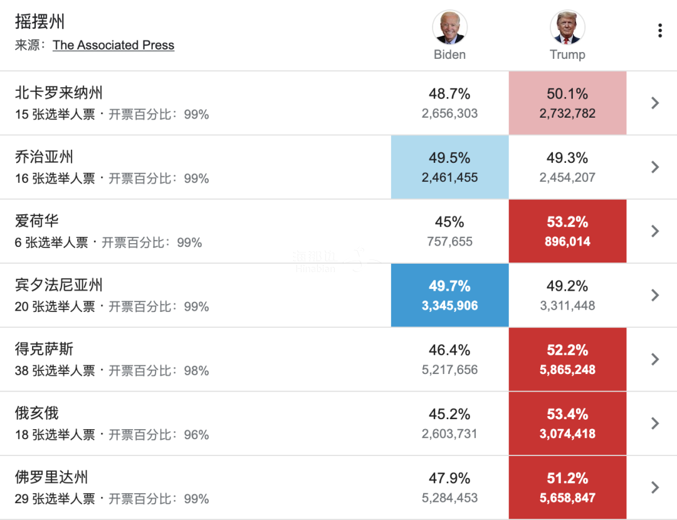Click the dark blue Biden 49.7% Pennsylvania cell

point(449,295)
